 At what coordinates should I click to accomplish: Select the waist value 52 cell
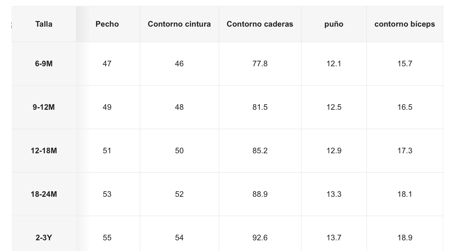[x=179, y=194]
